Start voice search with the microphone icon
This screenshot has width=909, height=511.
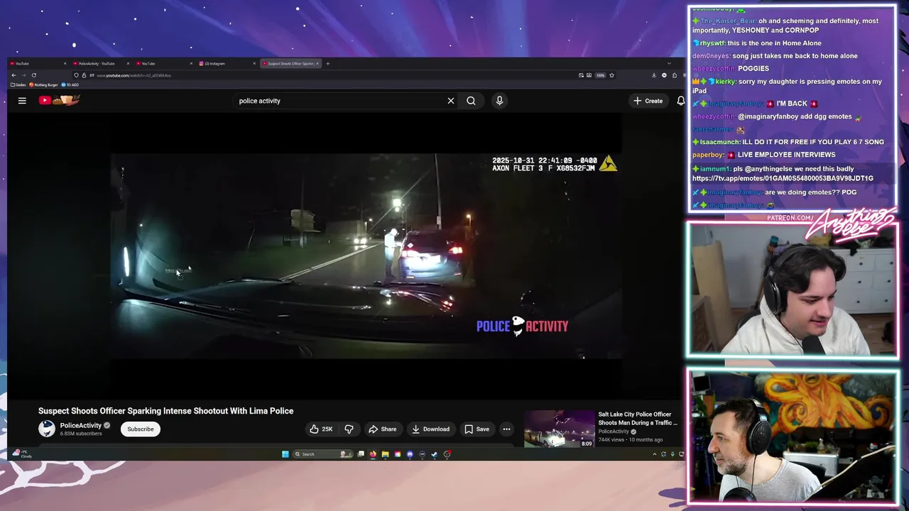pos(499,101)
